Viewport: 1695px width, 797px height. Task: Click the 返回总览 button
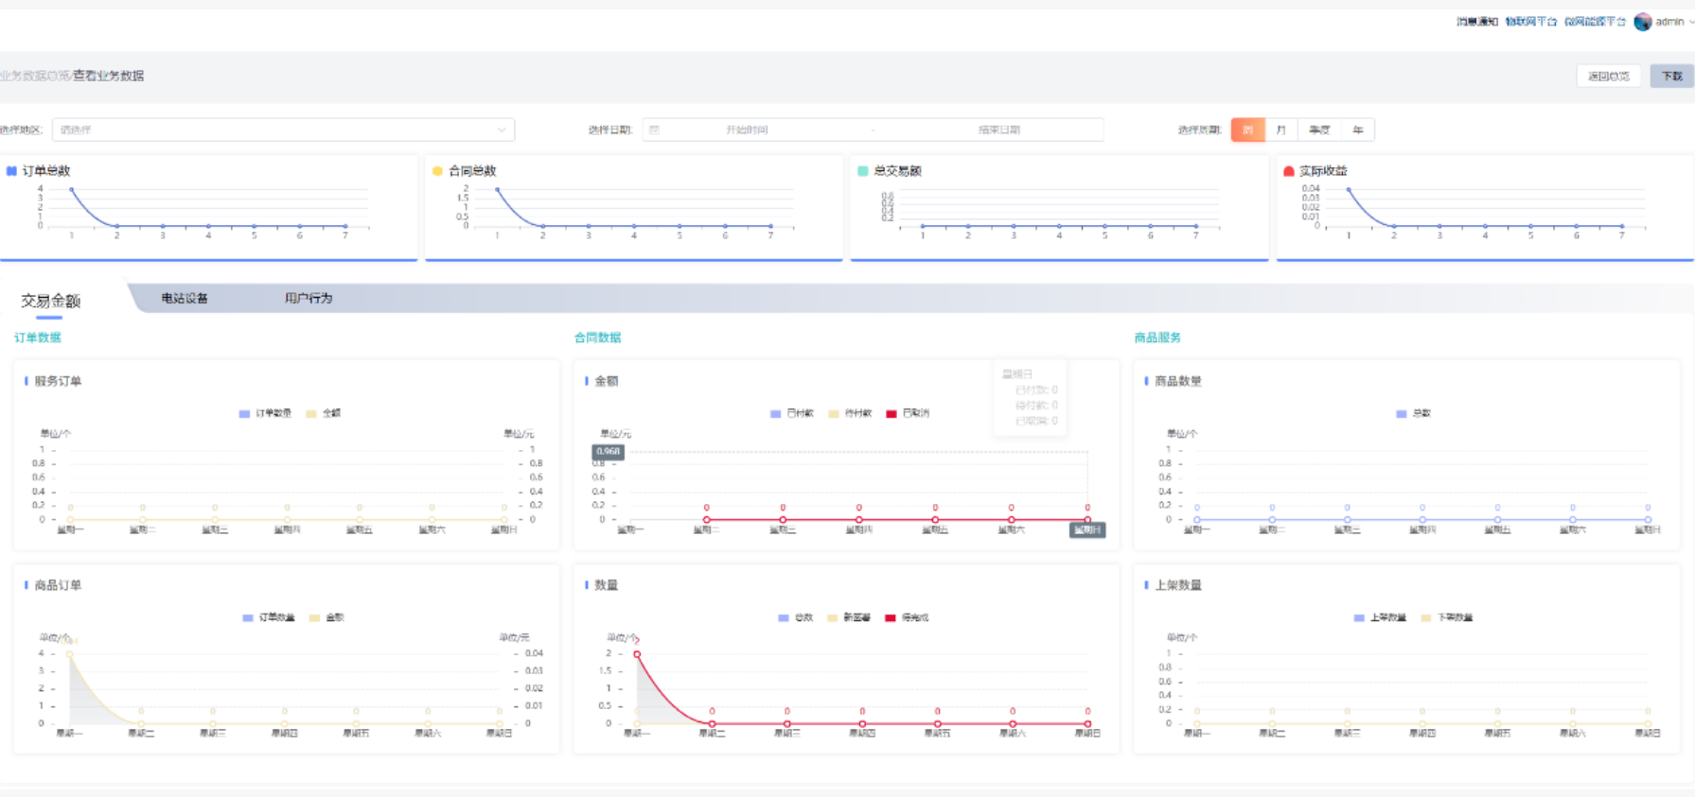click(1609, 76)
